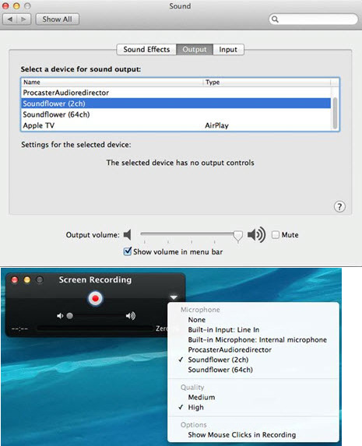Set recording quality to Medium
Image resolution: width=362 pixels, height=446 pixels.
[x=253, y=398]
